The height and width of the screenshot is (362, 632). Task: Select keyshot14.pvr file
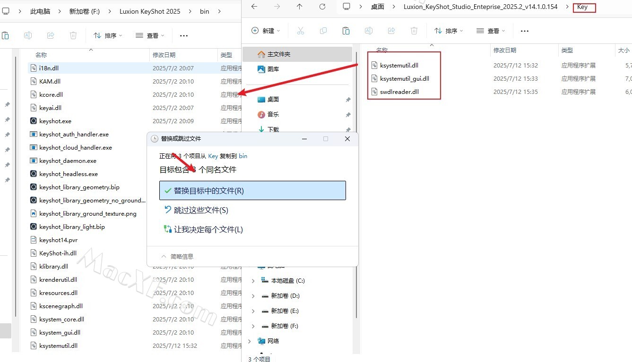58,240
